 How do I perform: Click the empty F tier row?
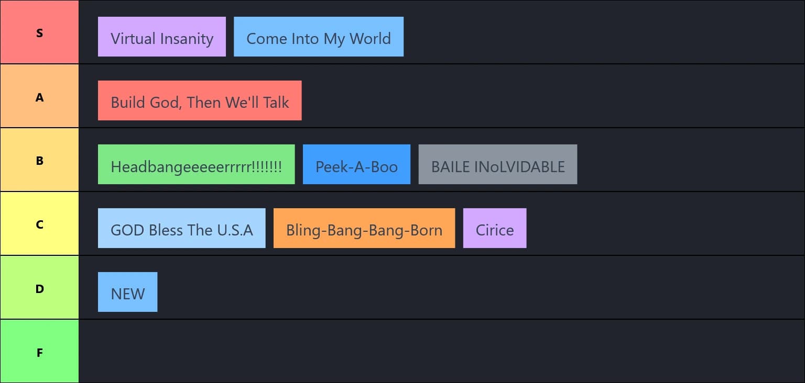click(442, 352)
